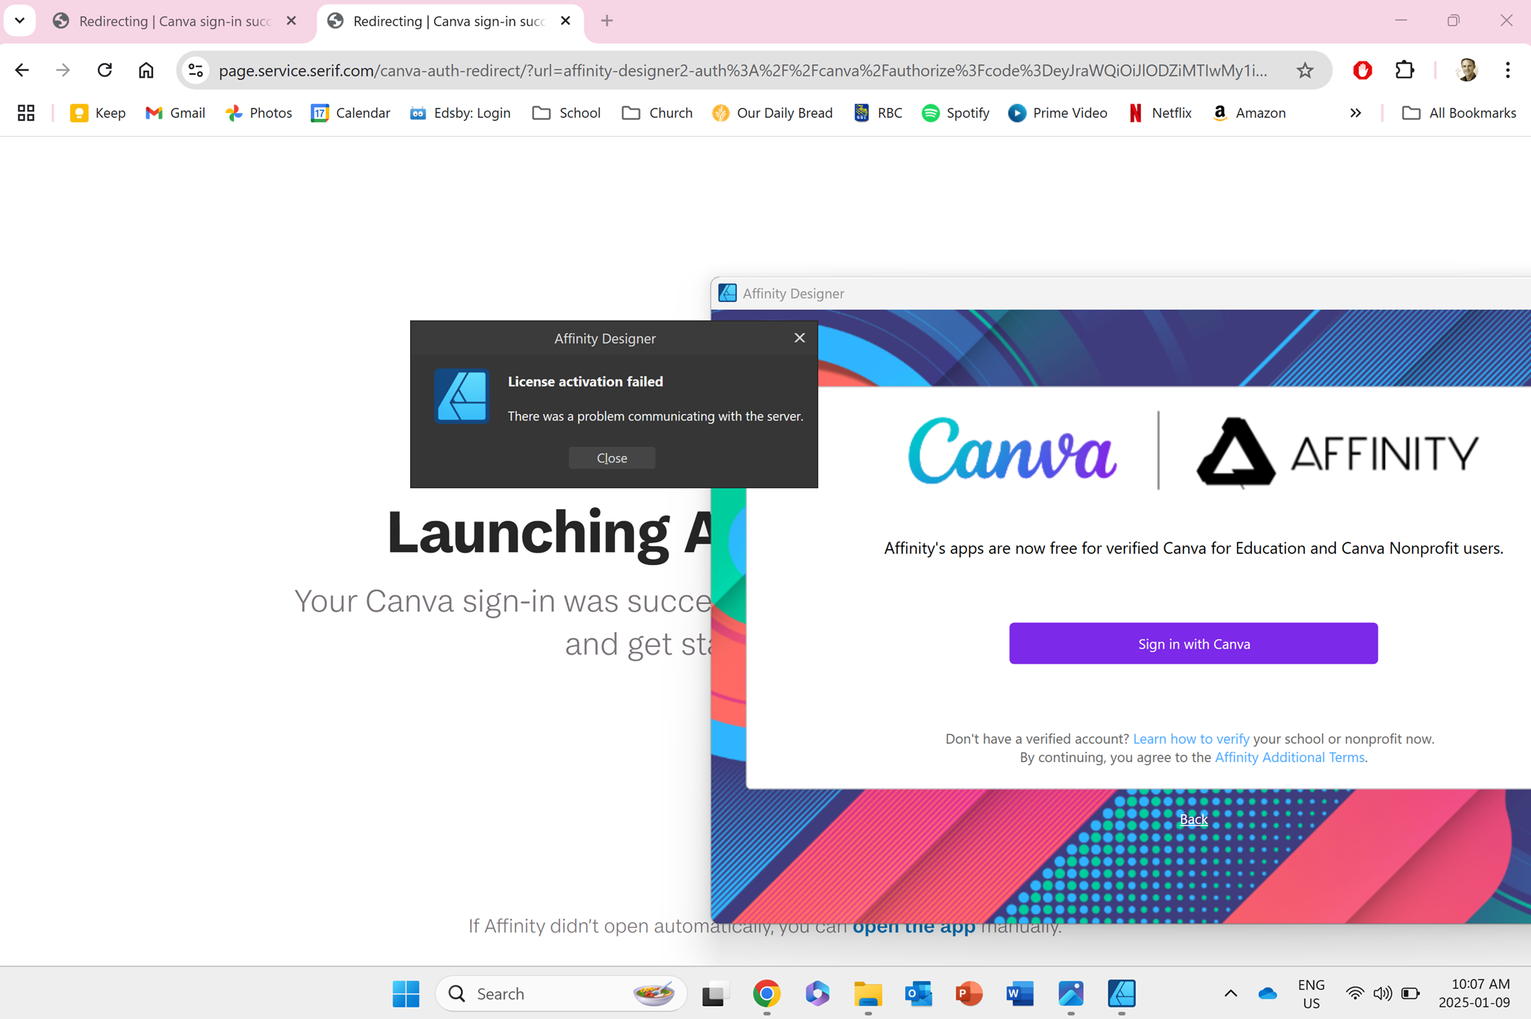This screenshot has height=1019, width=1531.
Task: Open File Explorer from the taskbar
Action: 868,994
